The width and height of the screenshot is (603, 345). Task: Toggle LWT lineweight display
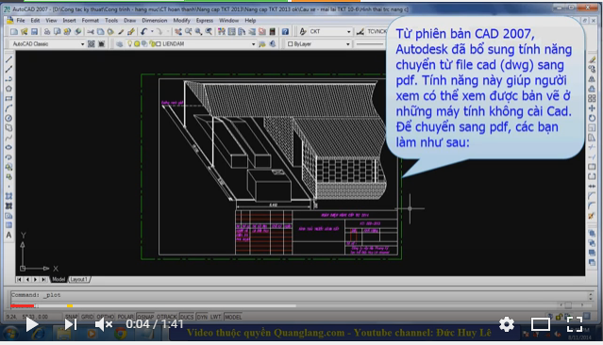(x=216, y=317)
